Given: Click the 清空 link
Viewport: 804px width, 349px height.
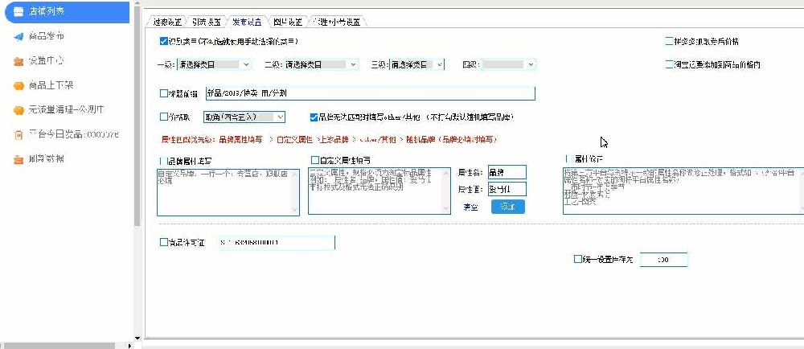Looking at the screenshot, I should [471, 207].
